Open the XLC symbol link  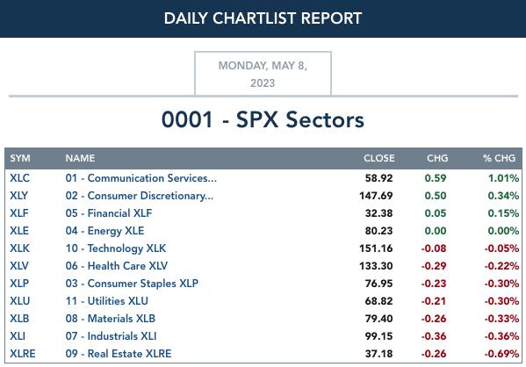[19, 178]
